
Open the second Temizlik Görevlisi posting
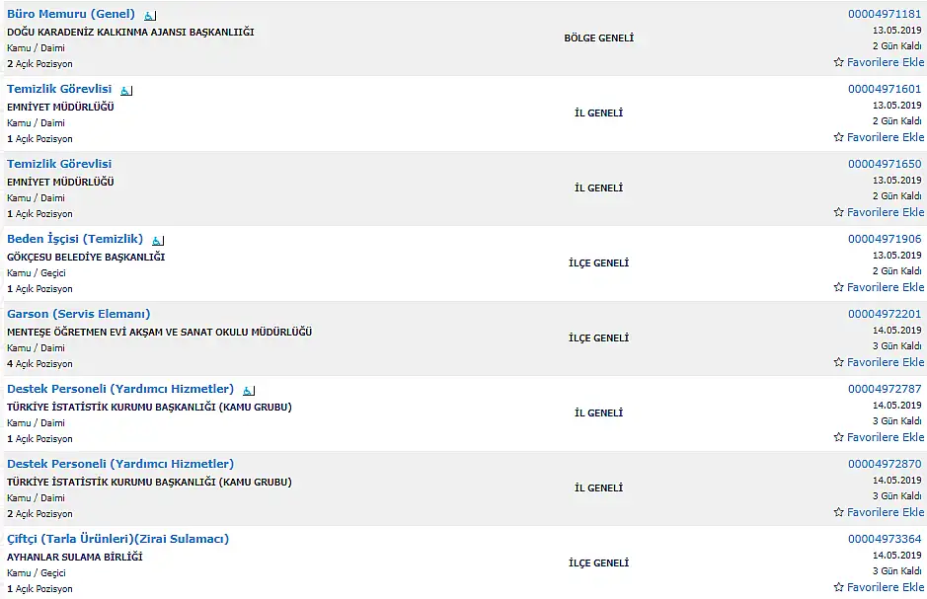coord(59,164)
